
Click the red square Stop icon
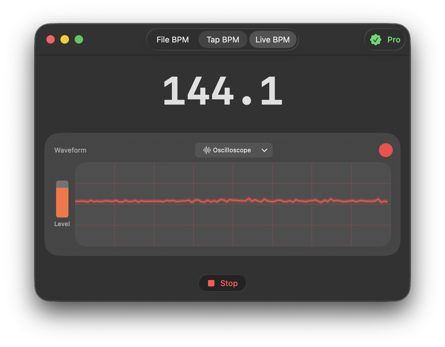tap(211, 283)
